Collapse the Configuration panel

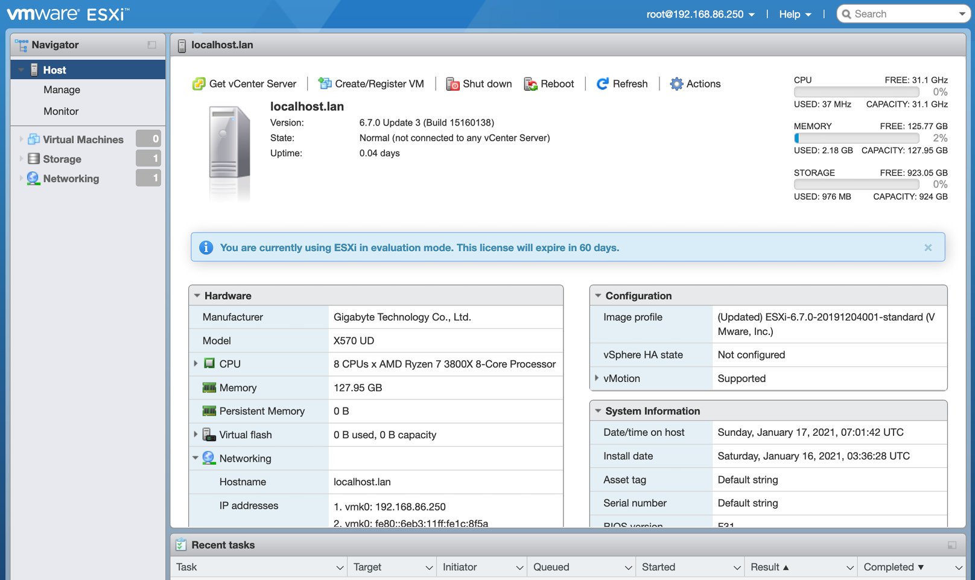click(x=598, y=296)
